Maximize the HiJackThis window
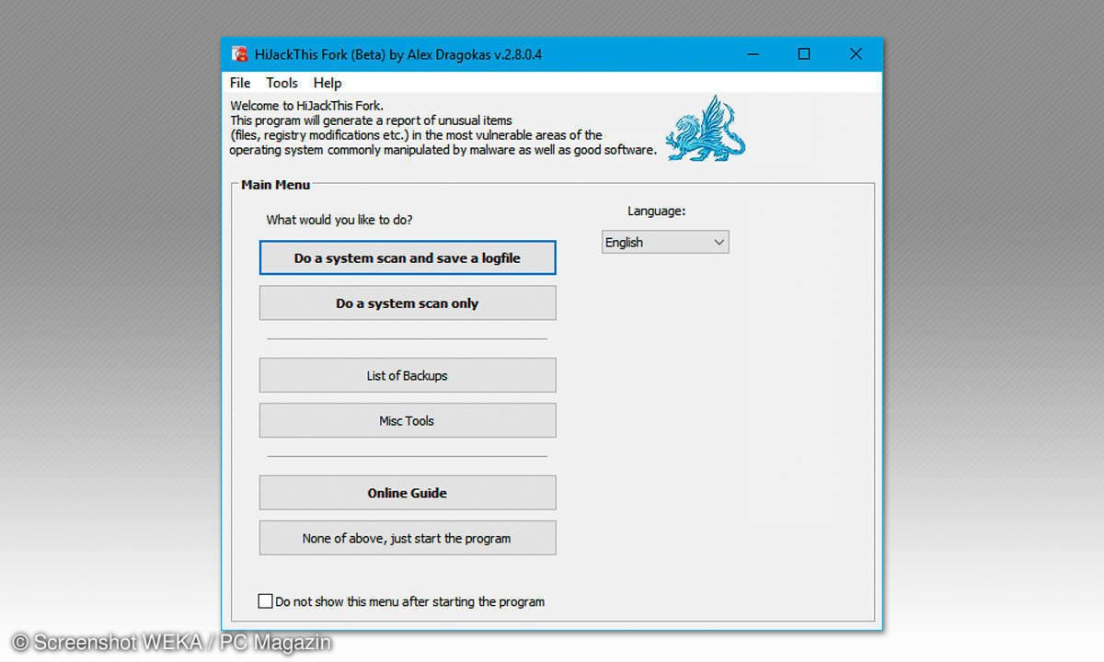The width and height of the screenshot is (1104, 662). [804, 54]
